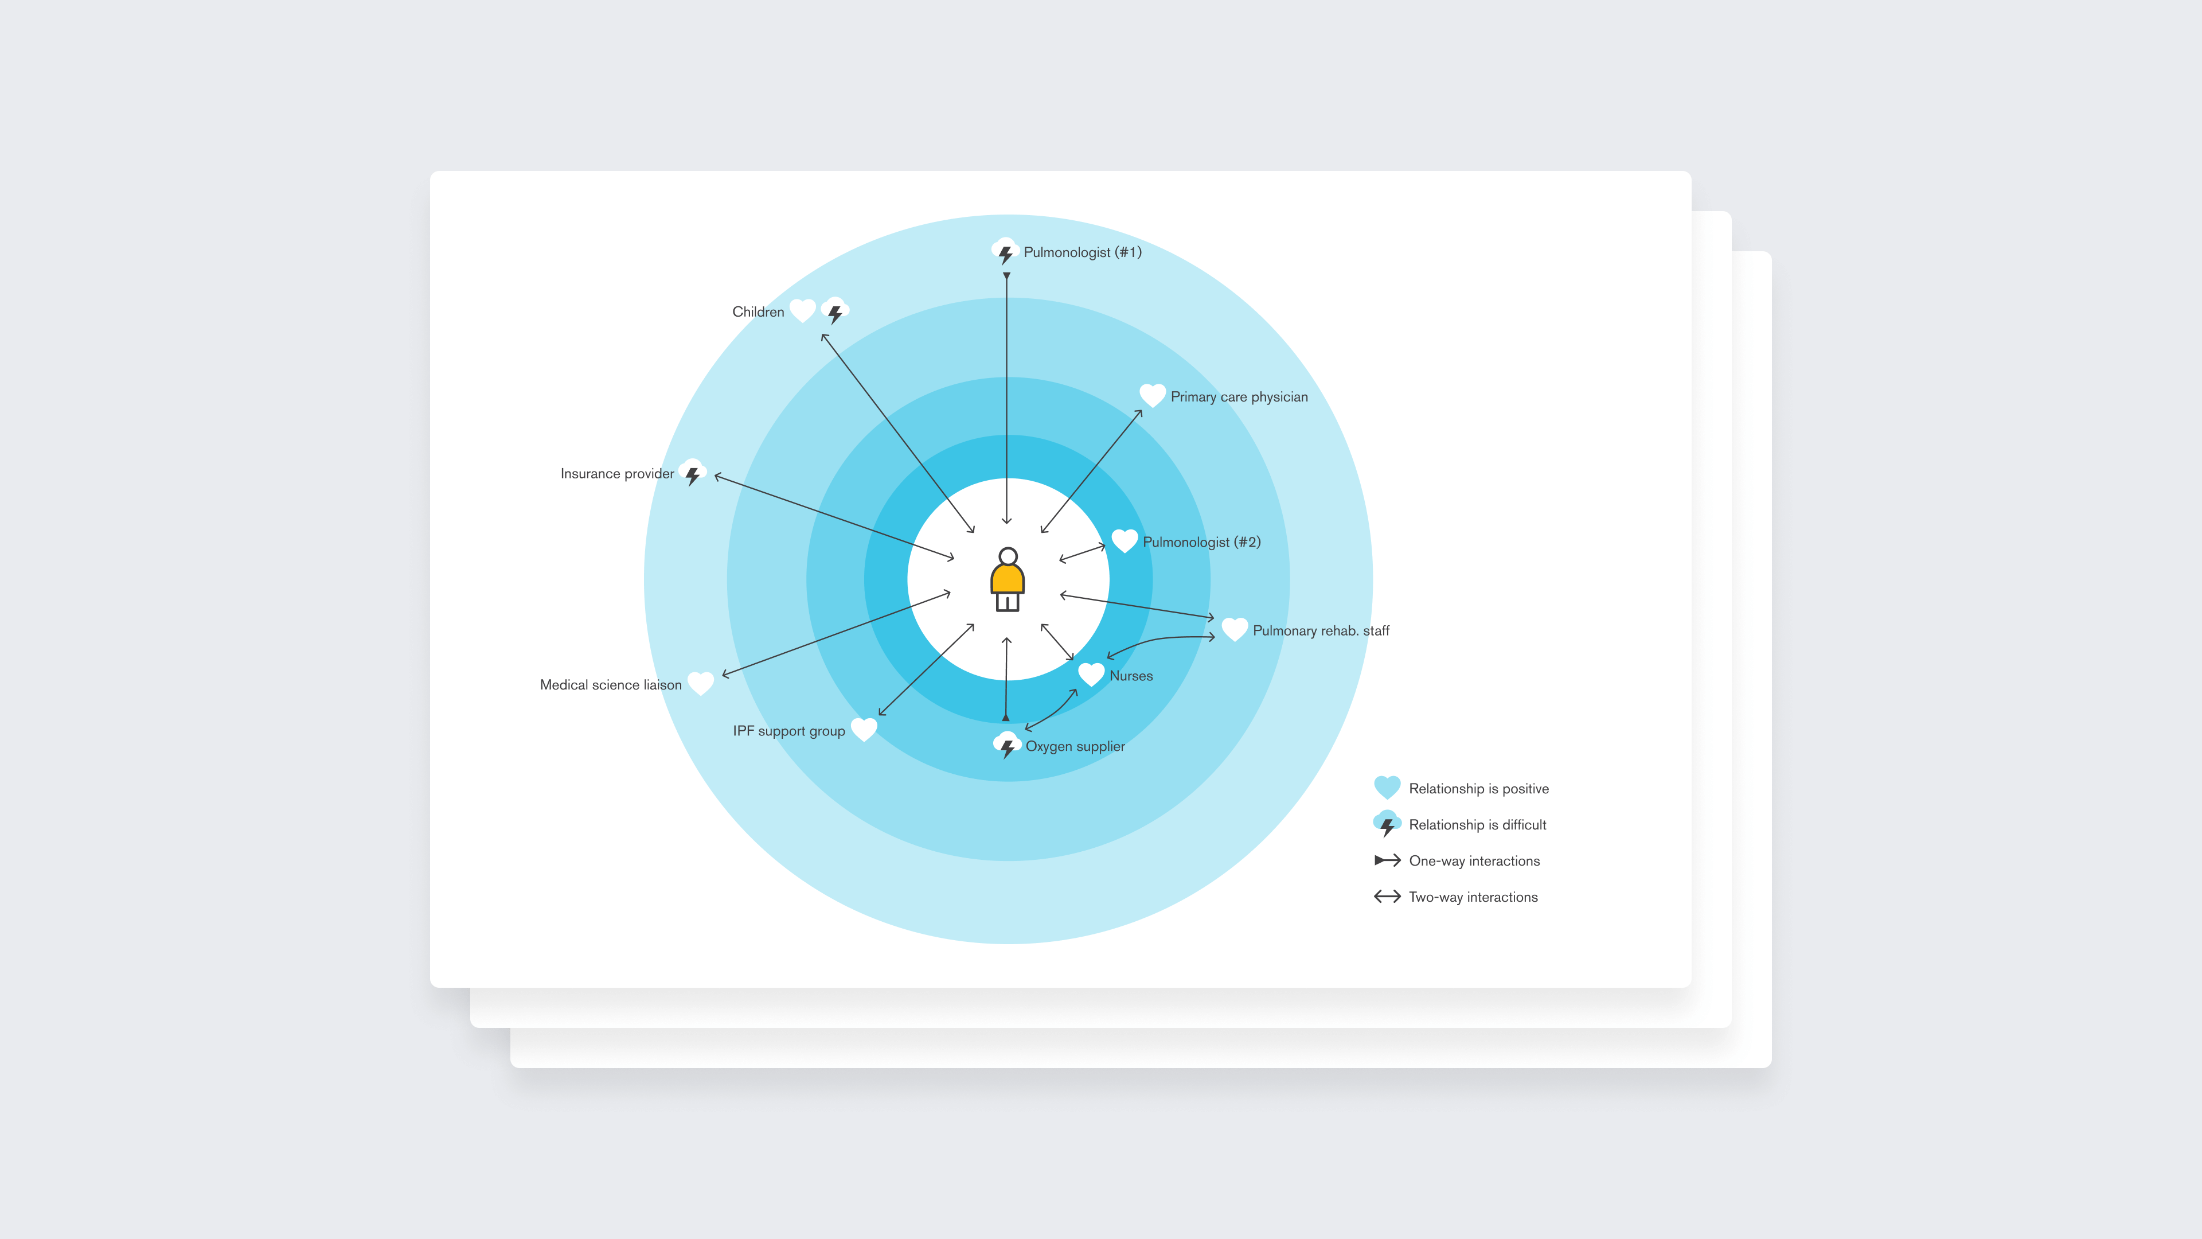2202x1239 pixels.
Task: Click the heart icon beside Primary care physician
Action: pos(1152,395)
